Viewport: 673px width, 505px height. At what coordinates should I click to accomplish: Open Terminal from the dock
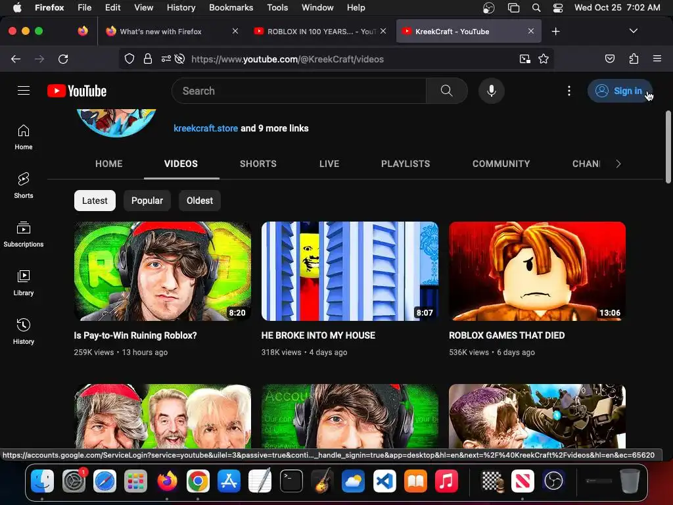tap(291, 481)
